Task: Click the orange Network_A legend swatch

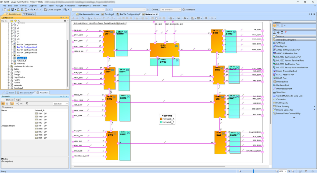Action: click(161, 119)
